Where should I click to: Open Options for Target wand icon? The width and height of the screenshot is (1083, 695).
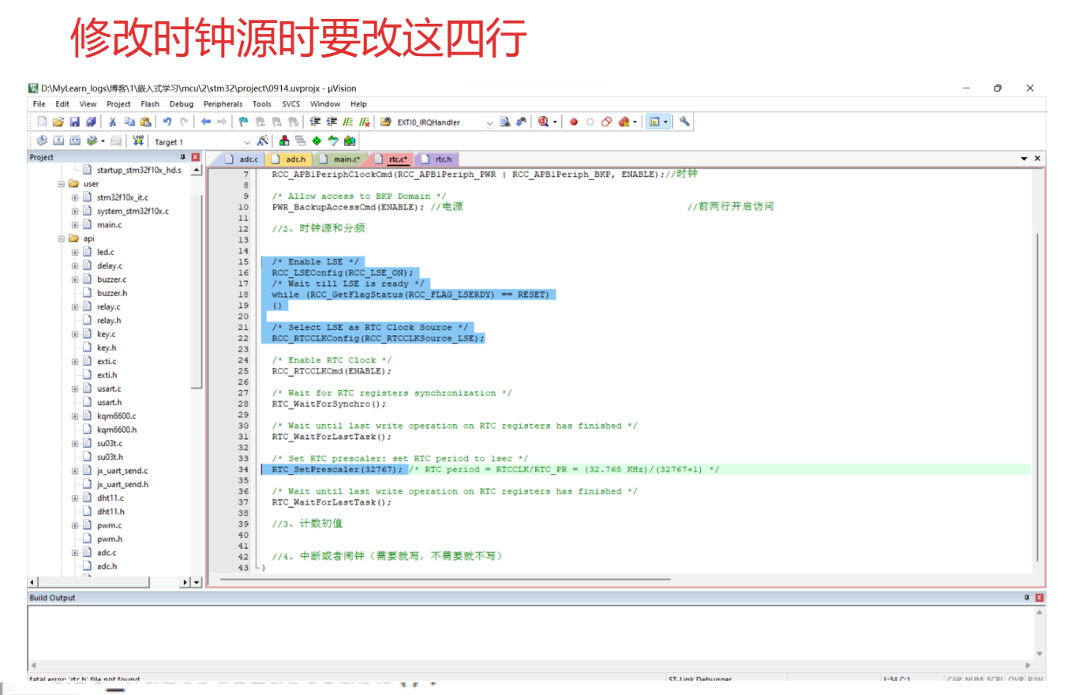[x=264, y=141]
